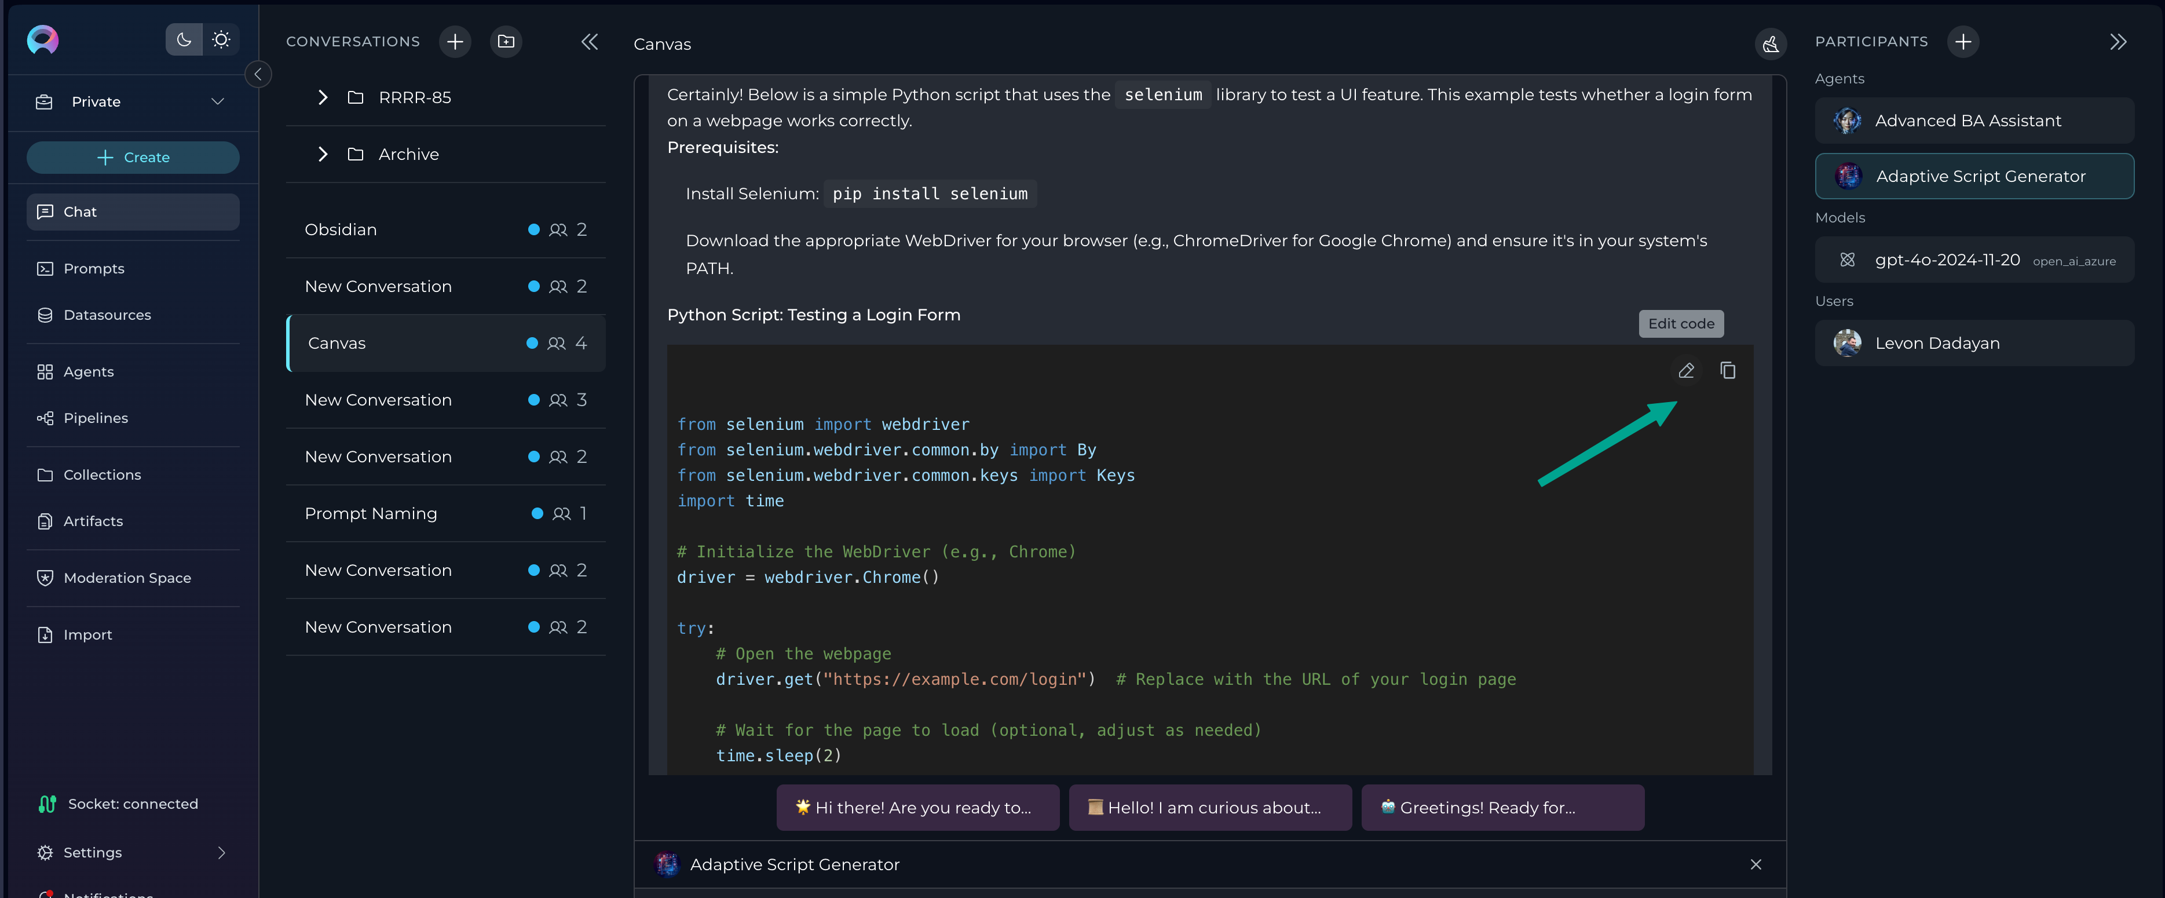
Task: Open the Agents section
Action: coord(133,371)
